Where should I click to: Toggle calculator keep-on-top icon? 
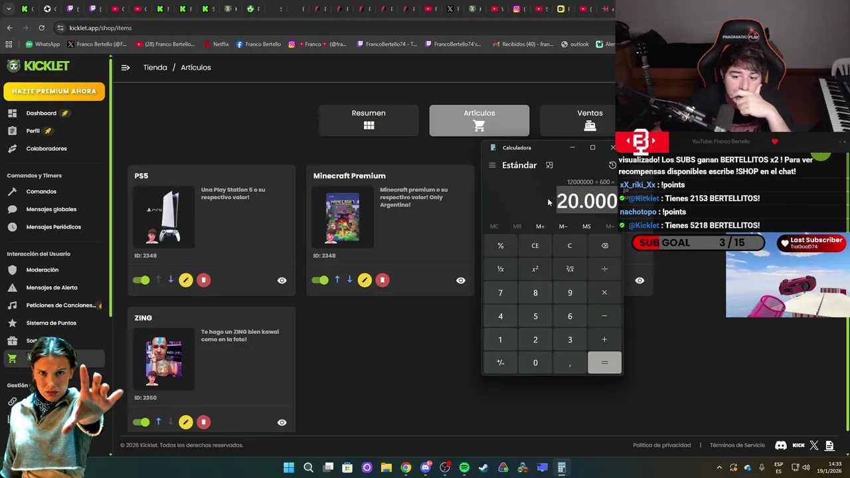(549, 165)
